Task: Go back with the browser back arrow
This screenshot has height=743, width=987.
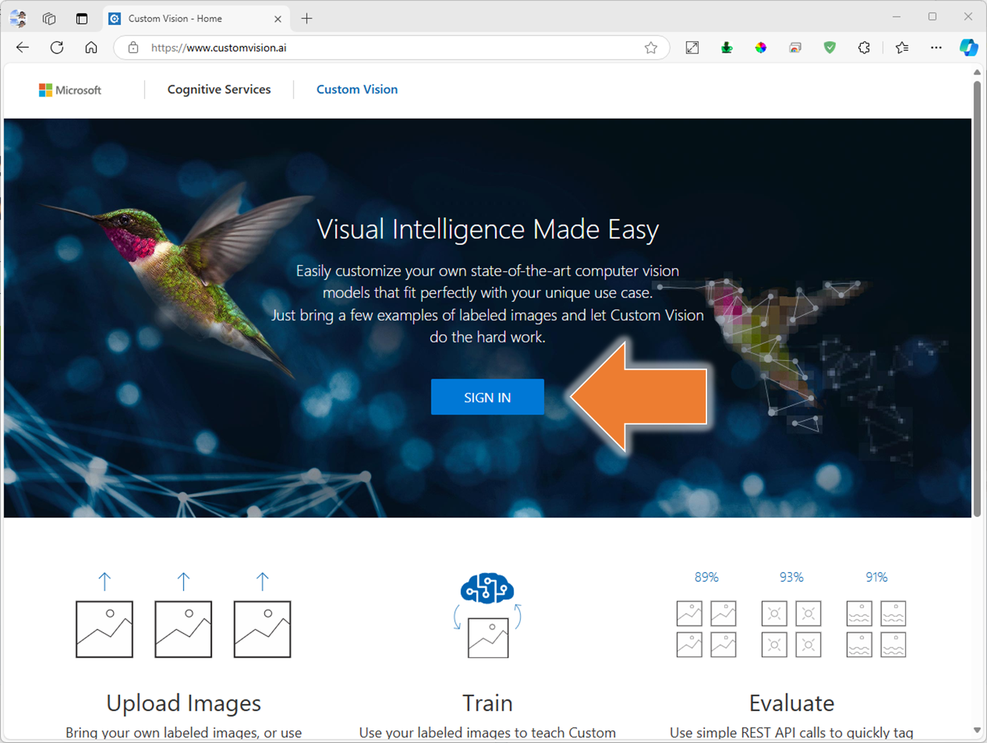Action: (22, 48)
